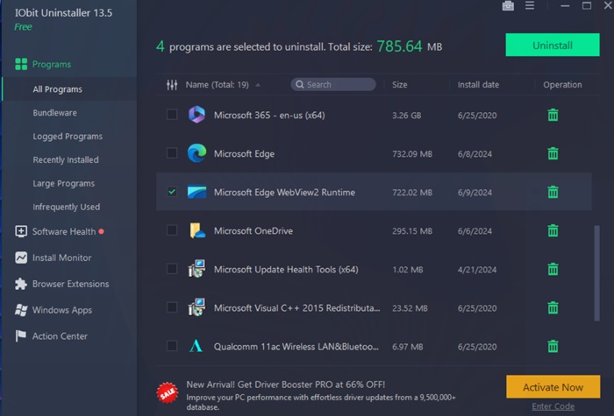Click the Action Center flag icon
Image resolution: width=614 pixels, height=416 pixels.
pos(20,335)
